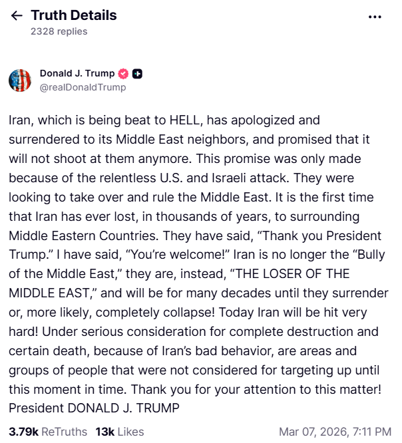Show the 13k Likes list

pos(120,431)
